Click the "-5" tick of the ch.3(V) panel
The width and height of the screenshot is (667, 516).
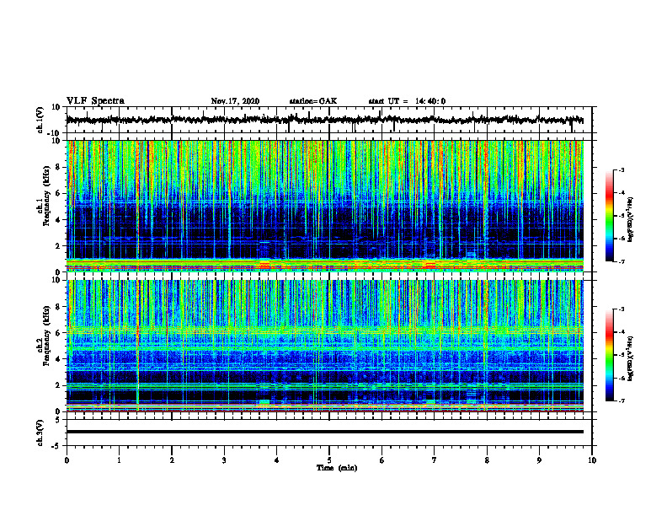click(x=56, y=446)
